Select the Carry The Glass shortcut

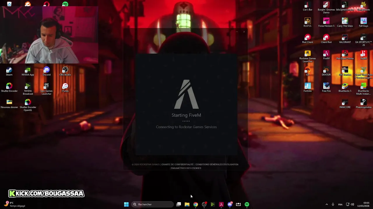tap(345, 22)
